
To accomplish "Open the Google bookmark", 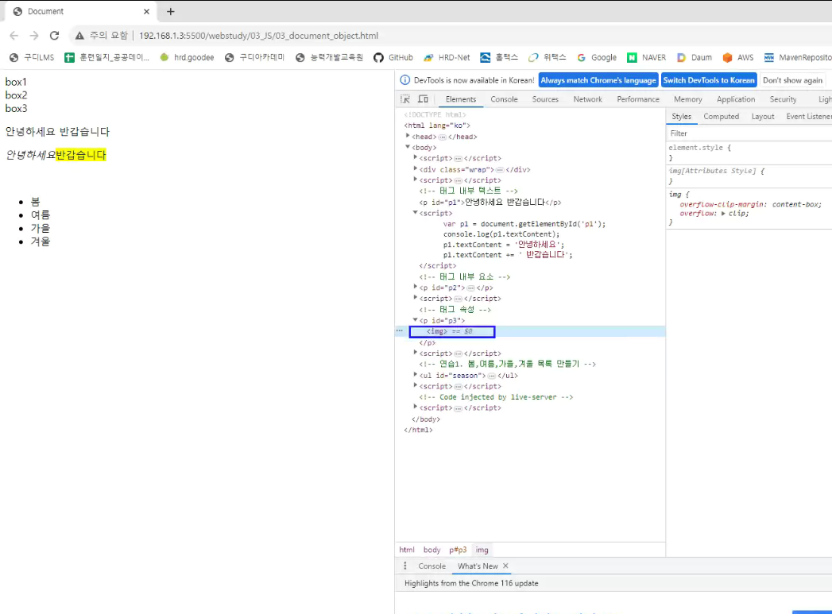I will (597, 57).
